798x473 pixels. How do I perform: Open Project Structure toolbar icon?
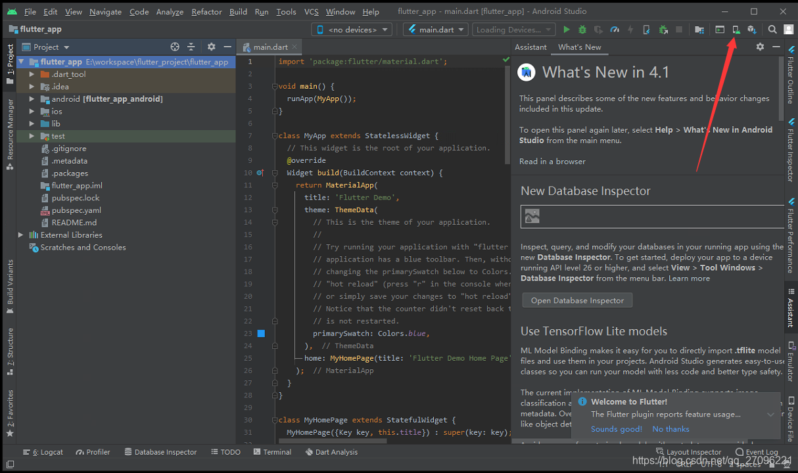tap(699, 30)
